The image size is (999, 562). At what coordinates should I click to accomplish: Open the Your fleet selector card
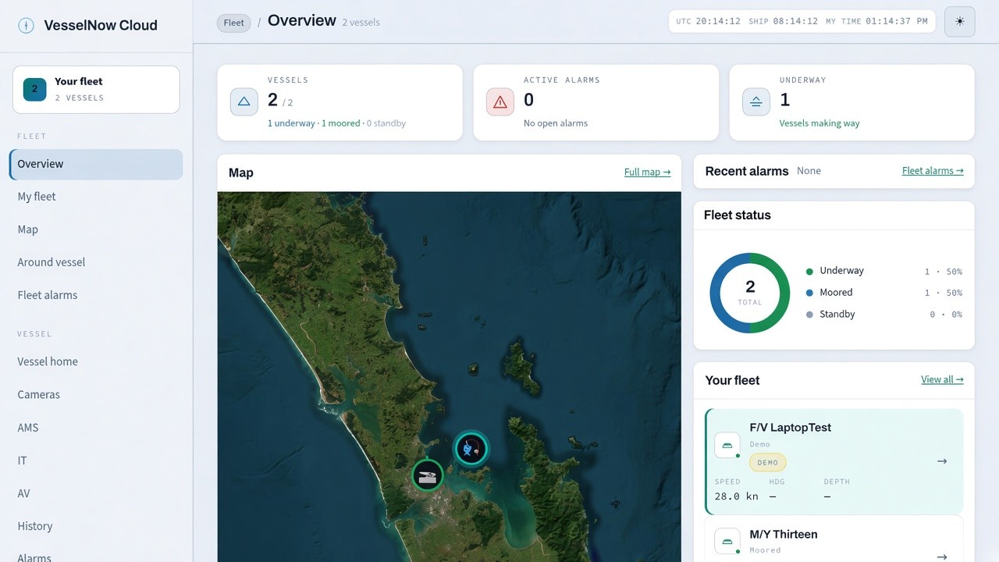(96, 90)
